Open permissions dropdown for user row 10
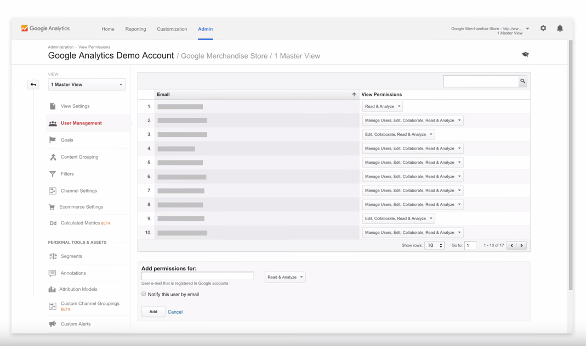Viewport: 586px width, 346px height. pos(413,233)
